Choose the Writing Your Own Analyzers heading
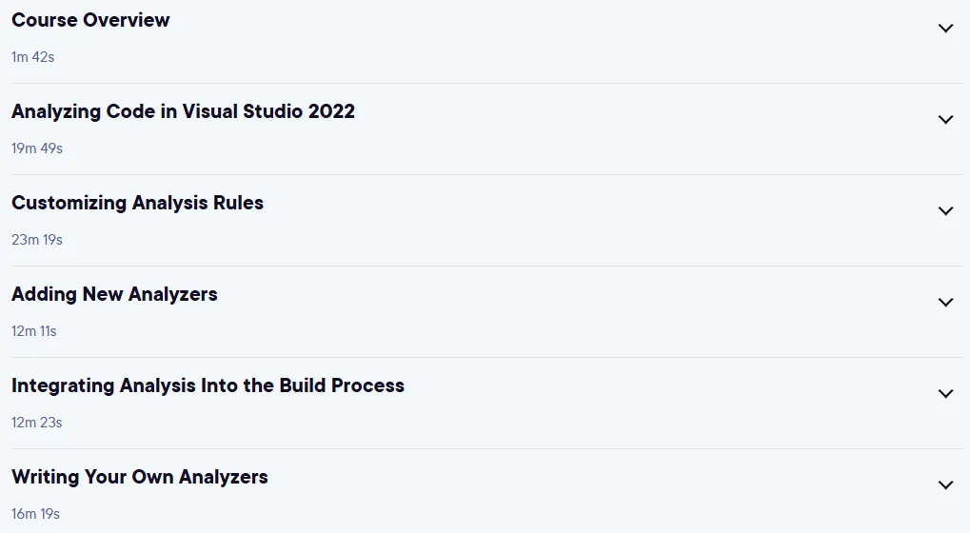970x533 pixels. [x=140, y=478]
